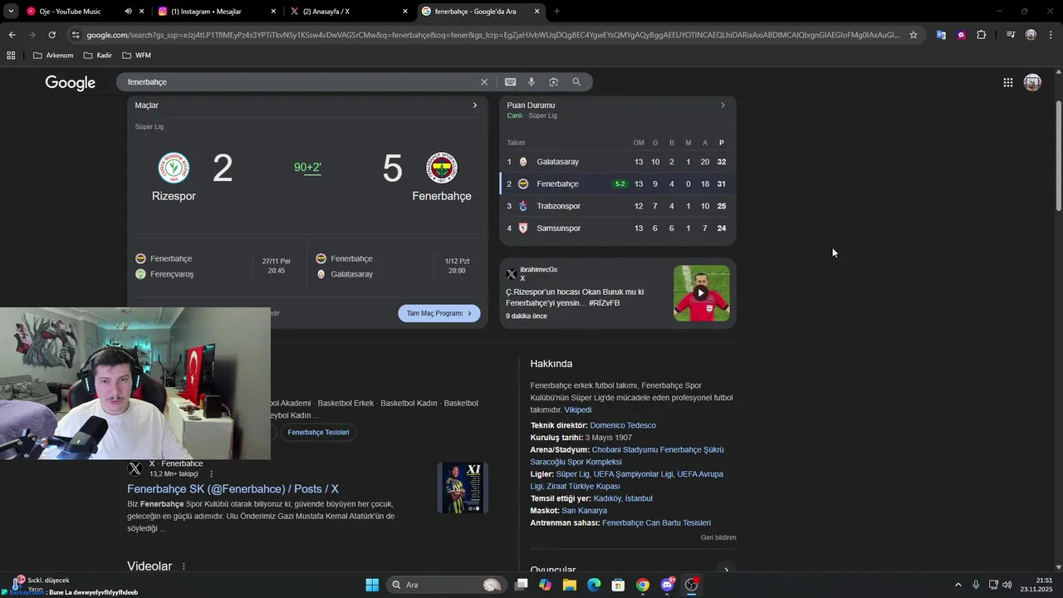Expand the Maçlar section arrow
The height and width of the screenshot is (598, 1063).
click(x=475, y=105)
